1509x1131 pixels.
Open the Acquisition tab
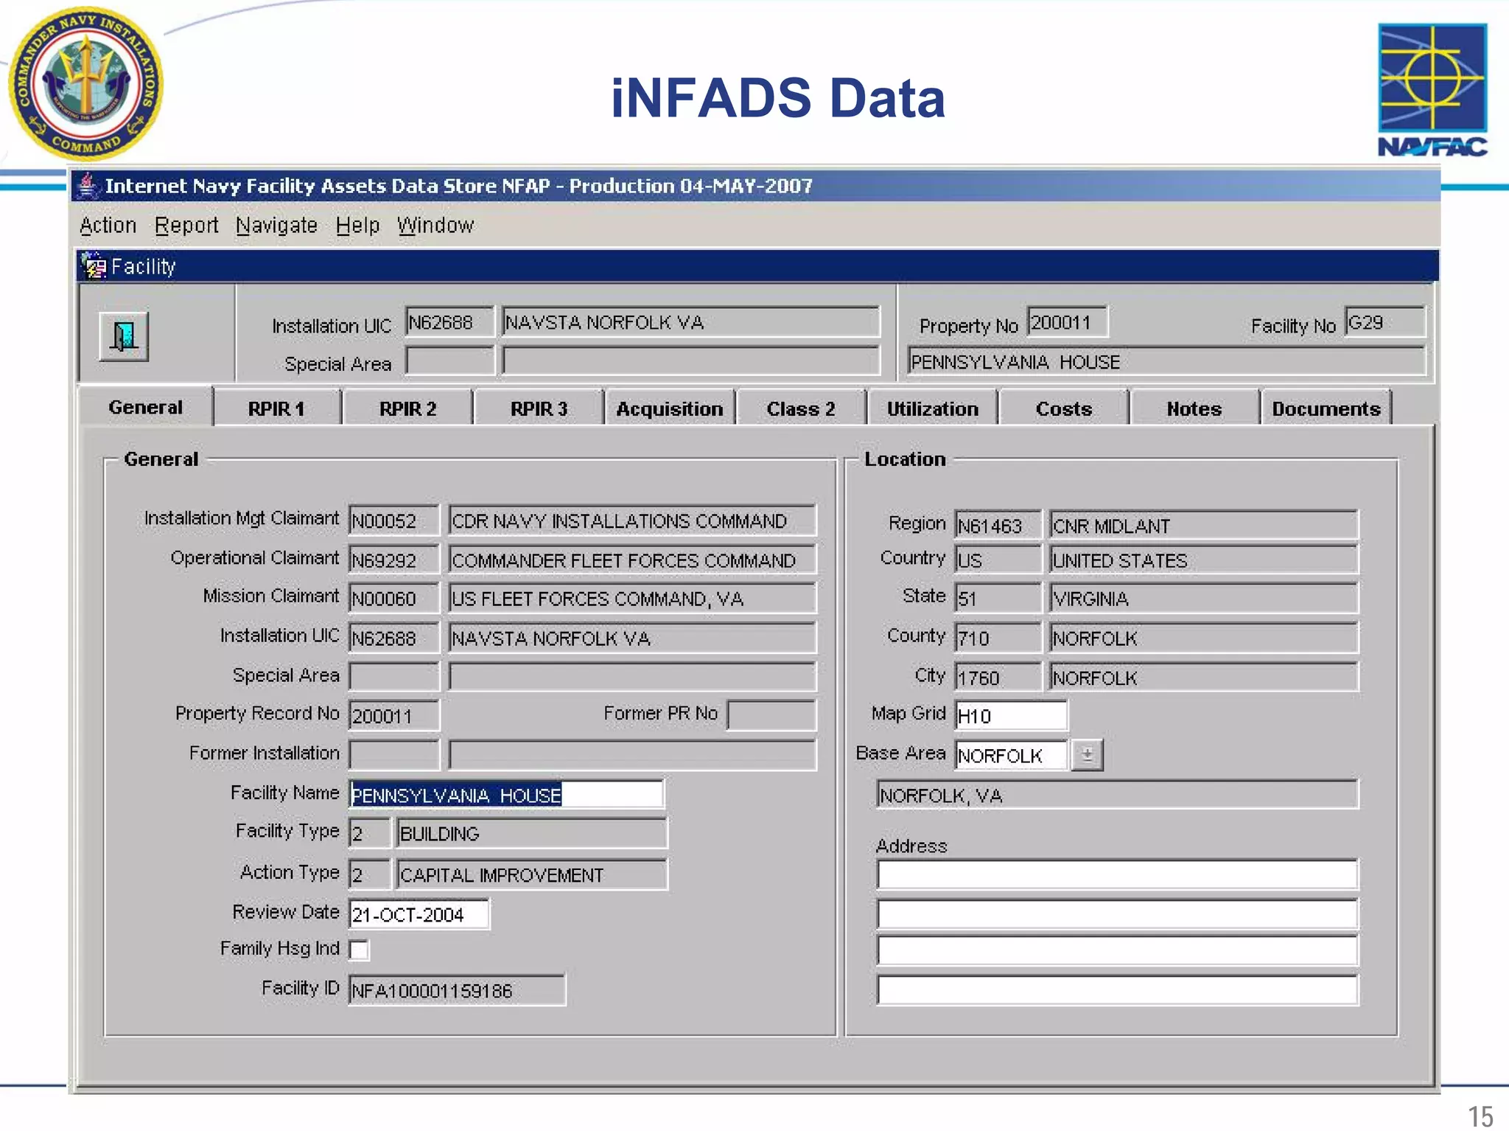670,408
